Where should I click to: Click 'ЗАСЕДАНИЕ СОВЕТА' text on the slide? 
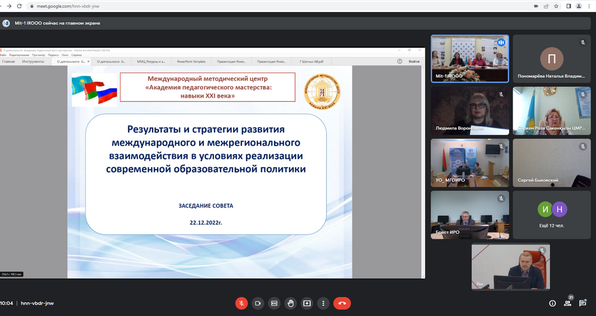point(206,206)
